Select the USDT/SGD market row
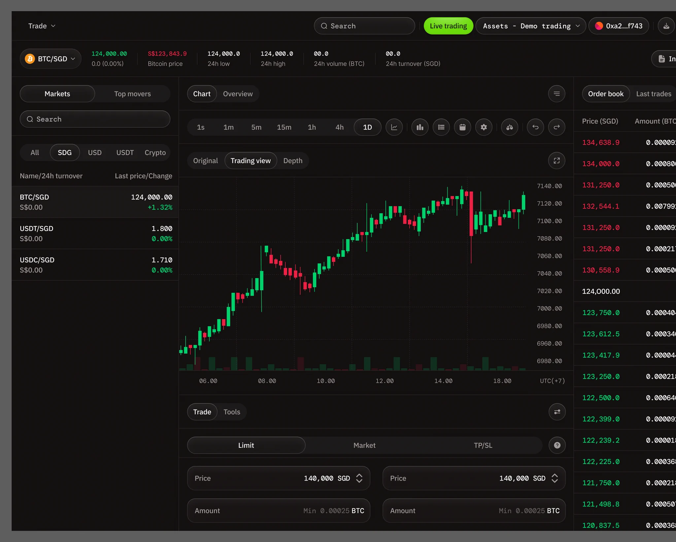676x542 pixels. click(x=95, y=233)
